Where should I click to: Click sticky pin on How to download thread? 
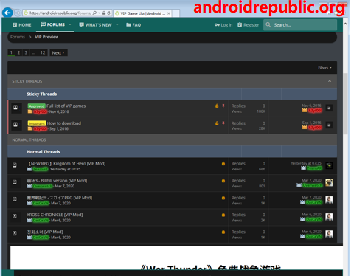click(x=223, y=123)
